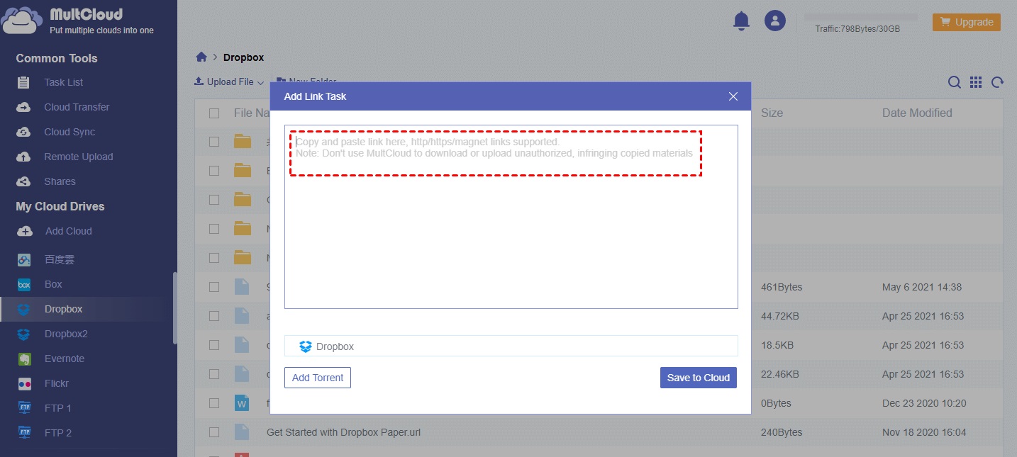Switch to grid view layout
Viewport: 1017px width, 457px height.
pos(976,82)
